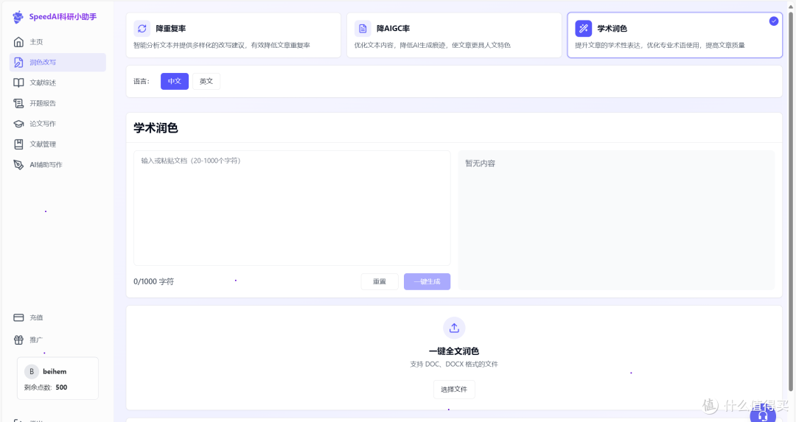Open the 推广 promotion page
The width and height of the screenshot is (796, 422).
(x=57, y=340)
